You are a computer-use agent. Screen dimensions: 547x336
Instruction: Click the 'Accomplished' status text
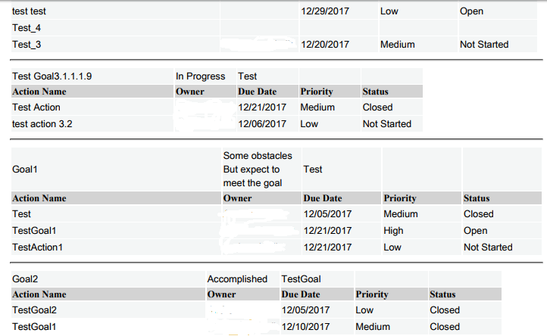click(237, 279)
